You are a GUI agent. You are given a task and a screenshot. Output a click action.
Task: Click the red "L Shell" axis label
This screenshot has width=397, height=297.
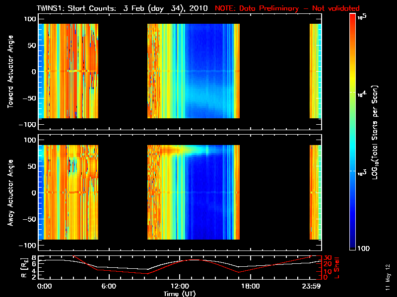click(336, 268)
